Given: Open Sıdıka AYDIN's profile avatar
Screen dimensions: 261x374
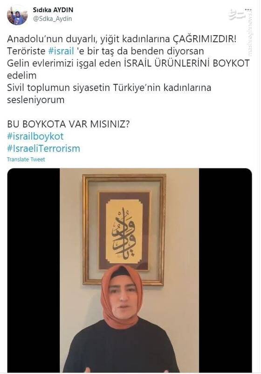Looking at the screenshot, I should (x=17, y=15).
